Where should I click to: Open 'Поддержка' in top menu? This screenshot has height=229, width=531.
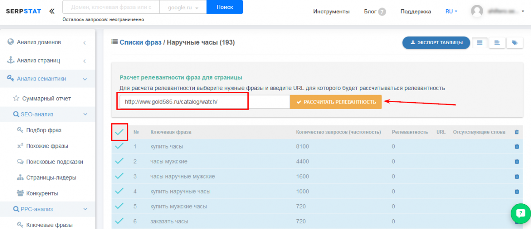tap(416, 11)
